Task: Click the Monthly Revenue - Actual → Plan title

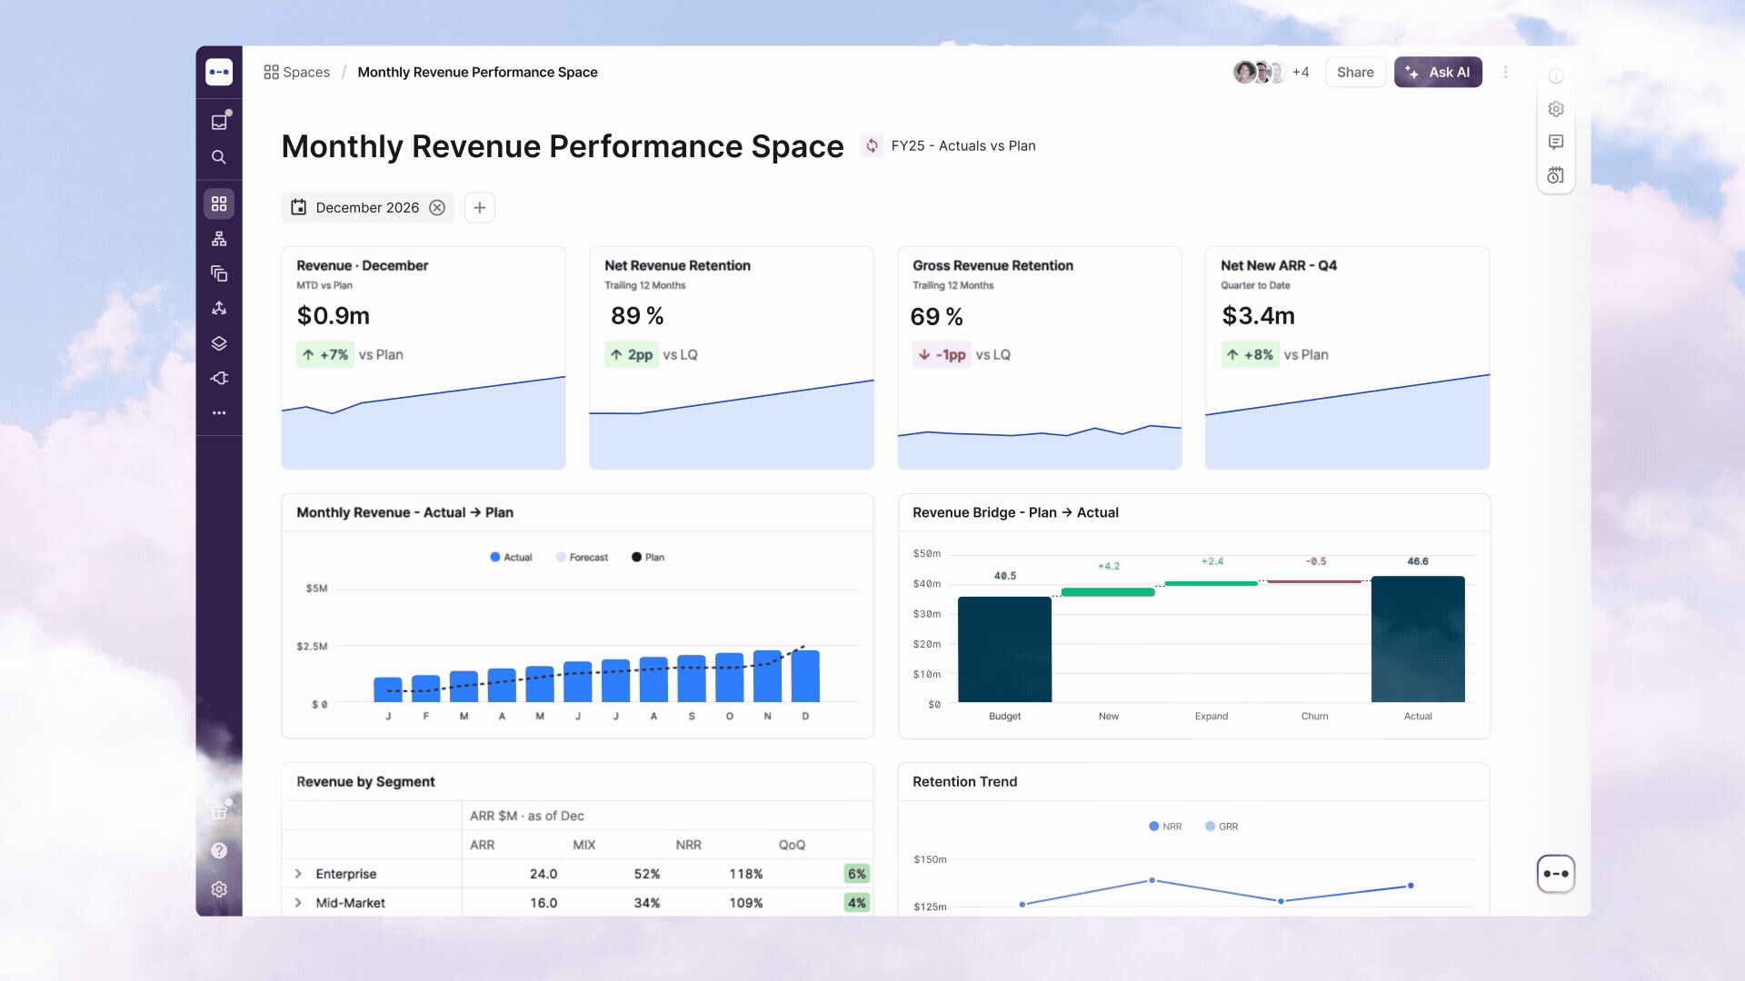Action: click(x=404, y=512)
